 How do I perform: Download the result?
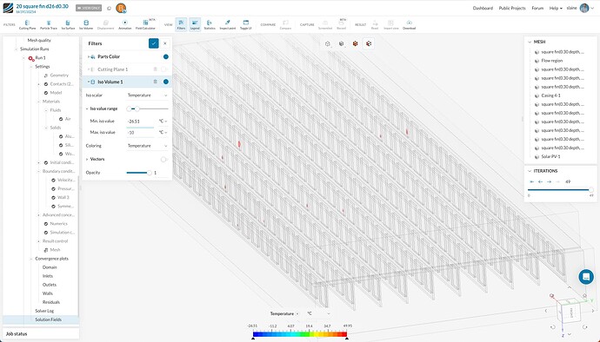click(x=409, y=25)
